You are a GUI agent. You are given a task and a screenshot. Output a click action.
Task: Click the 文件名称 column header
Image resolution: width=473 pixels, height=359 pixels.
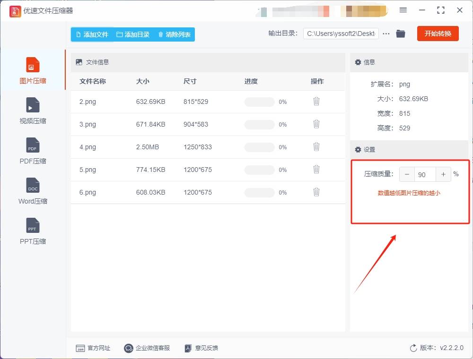[93, 81]
